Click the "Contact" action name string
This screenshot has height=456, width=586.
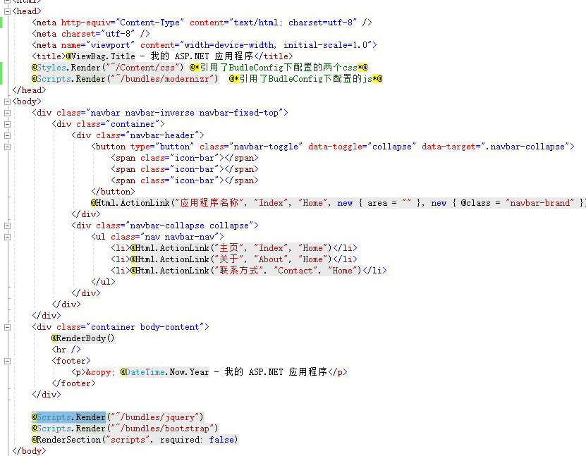click(x=296, y=271)
